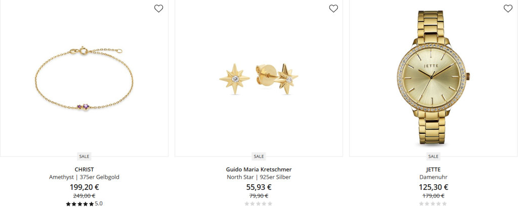Open the CHRIST brand name link
The height and width of the screenshot is (208, 518).
(x=84, y=170)
